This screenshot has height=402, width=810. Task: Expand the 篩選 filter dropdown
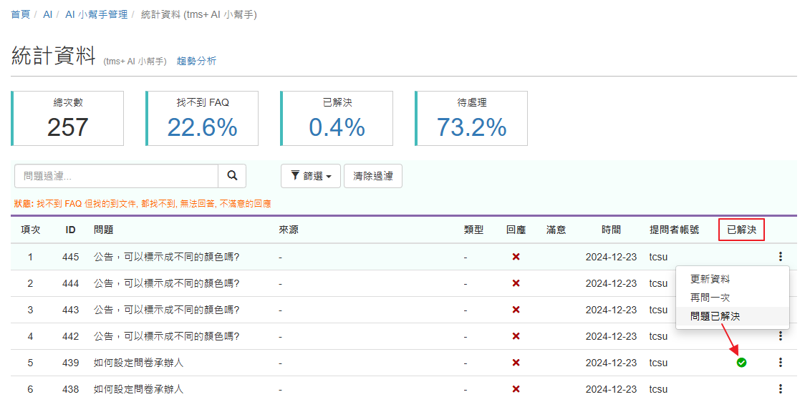311,176
